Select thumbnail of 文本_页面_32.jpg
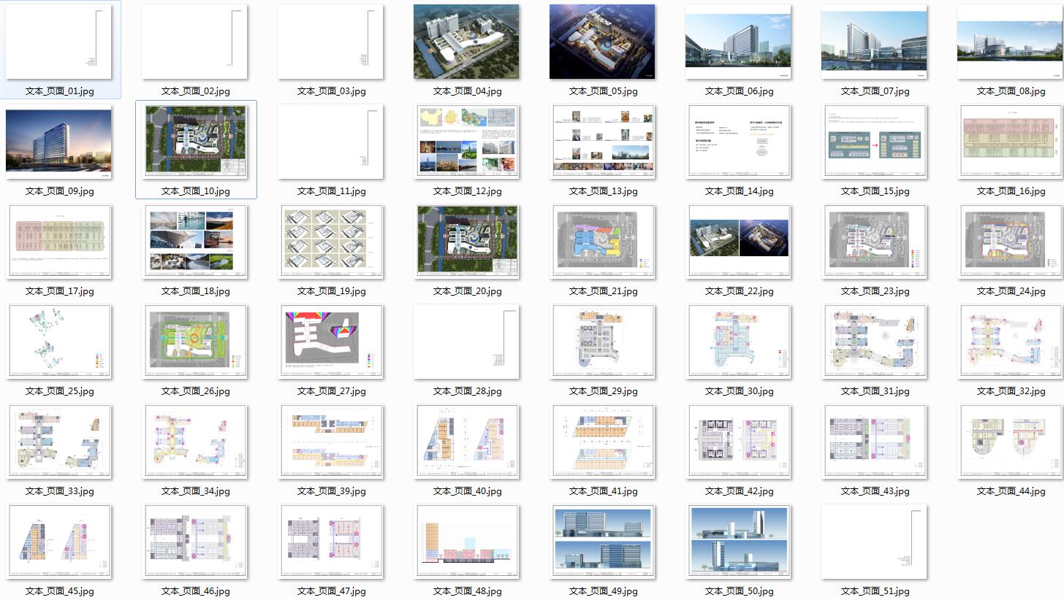The image size is (1064, 600). point(1010,342)
